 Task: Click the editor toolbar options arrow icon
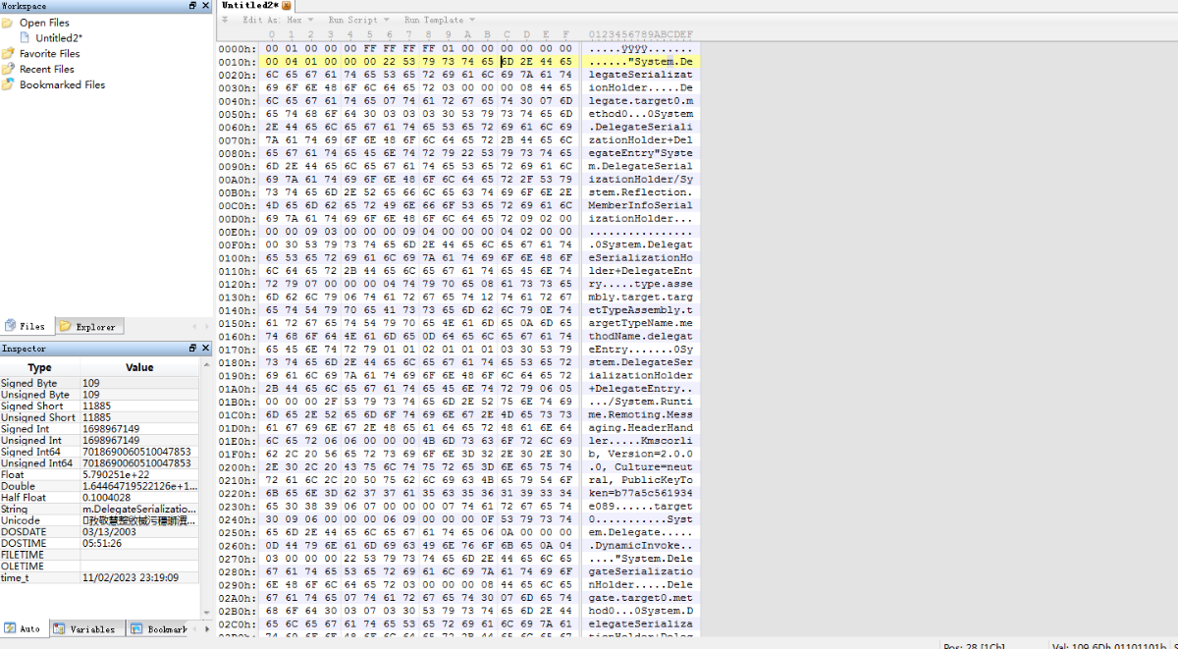226,20
